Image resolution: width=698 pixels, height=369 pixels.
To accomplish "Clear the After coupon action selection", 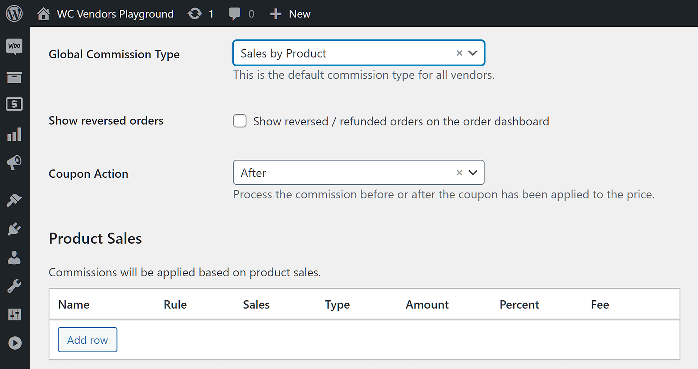I will pos(459,172).
